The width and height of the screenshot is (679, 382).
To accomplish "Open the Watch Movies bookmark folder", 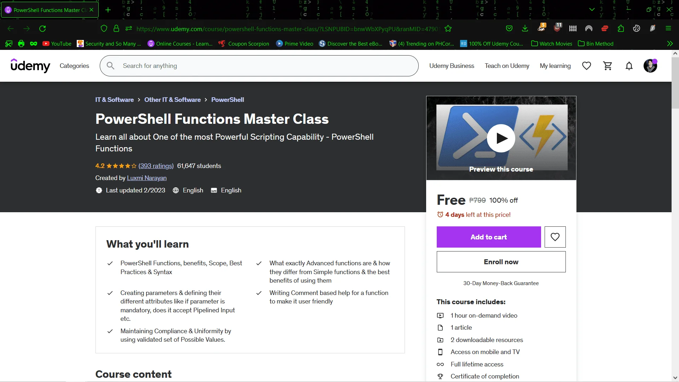I will 552,44.
